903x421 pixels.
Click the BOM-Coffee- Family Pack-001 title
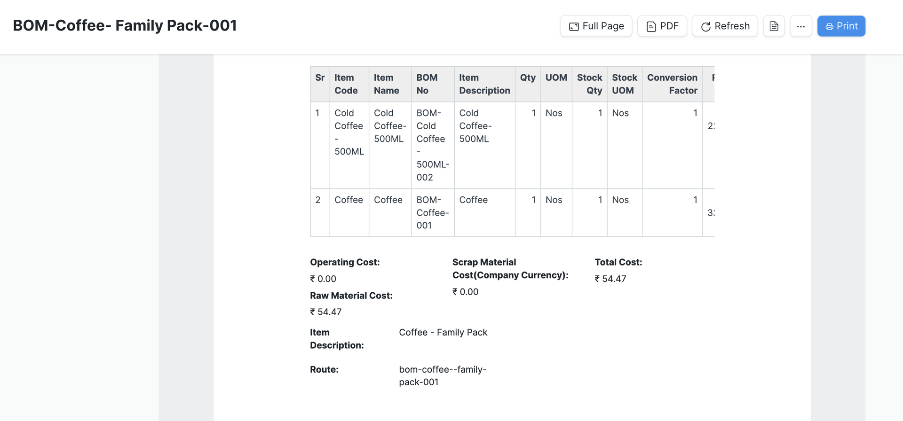click(x=125, y=25)
